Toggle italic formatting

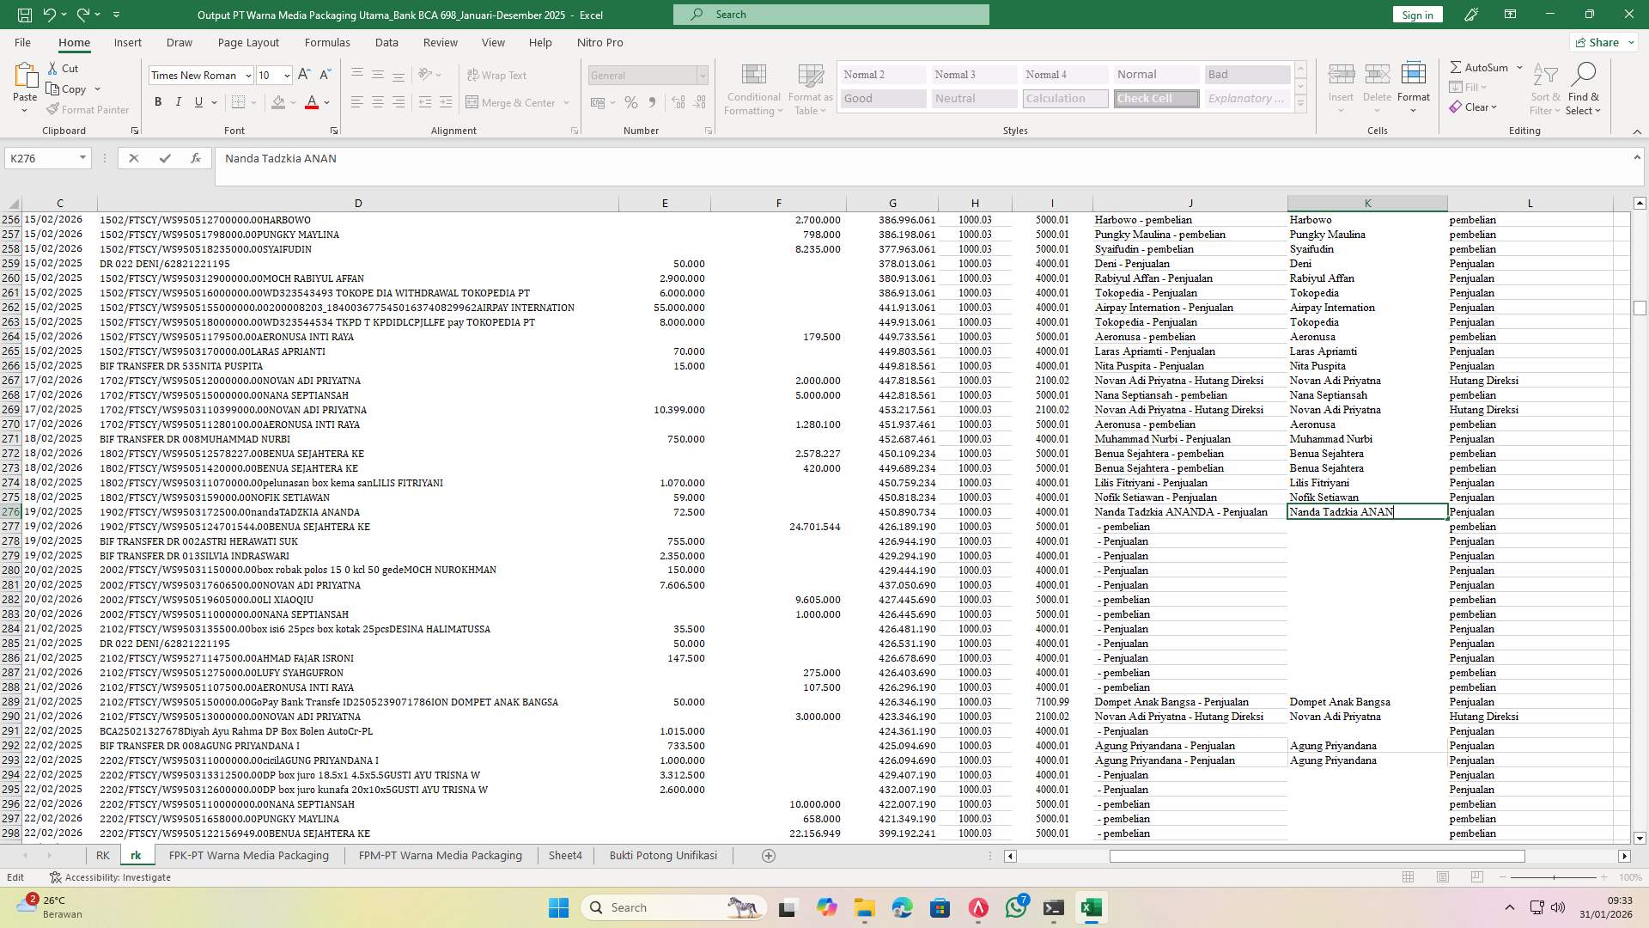coord(178,101)
